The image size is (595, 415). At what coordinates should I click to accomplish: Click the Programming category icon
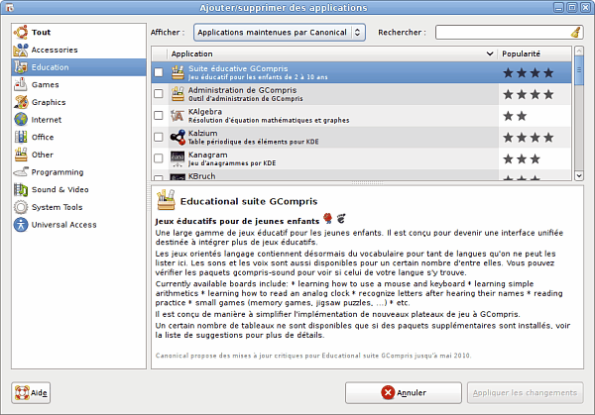[21, 172]
